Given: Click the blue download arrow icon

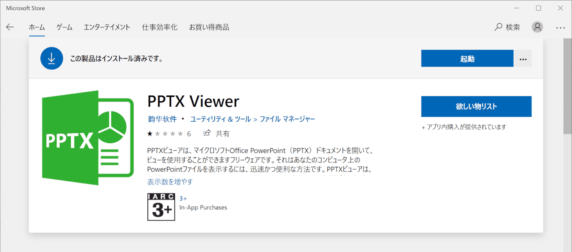Looking at the screenshot, I should (51, 58).
